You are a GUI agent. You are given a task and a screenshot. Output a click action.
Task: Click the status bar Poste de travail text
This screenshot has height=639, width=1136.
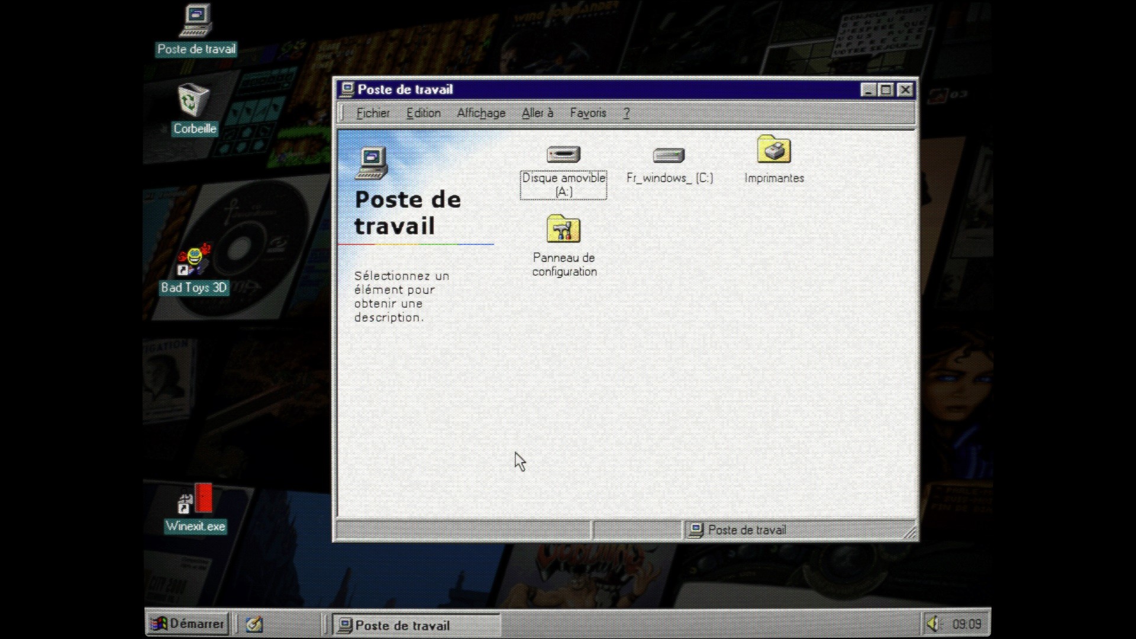tap(747, 530)
